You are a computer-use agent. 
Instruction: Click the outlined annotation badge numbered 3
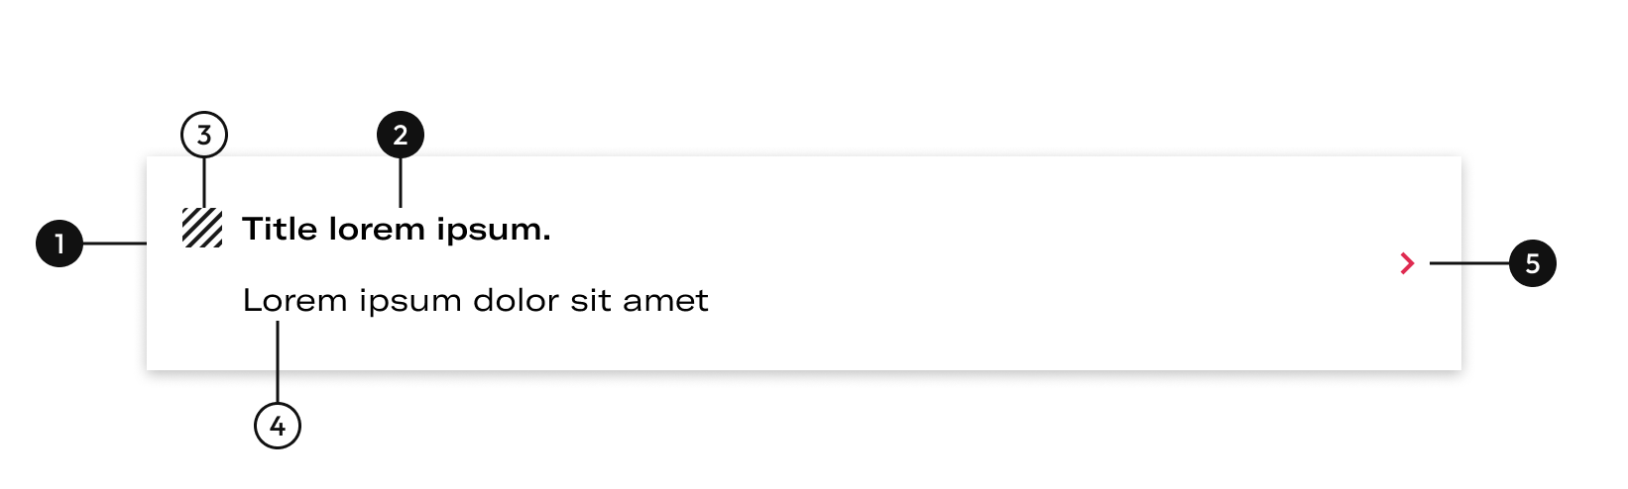click(204, 135)
